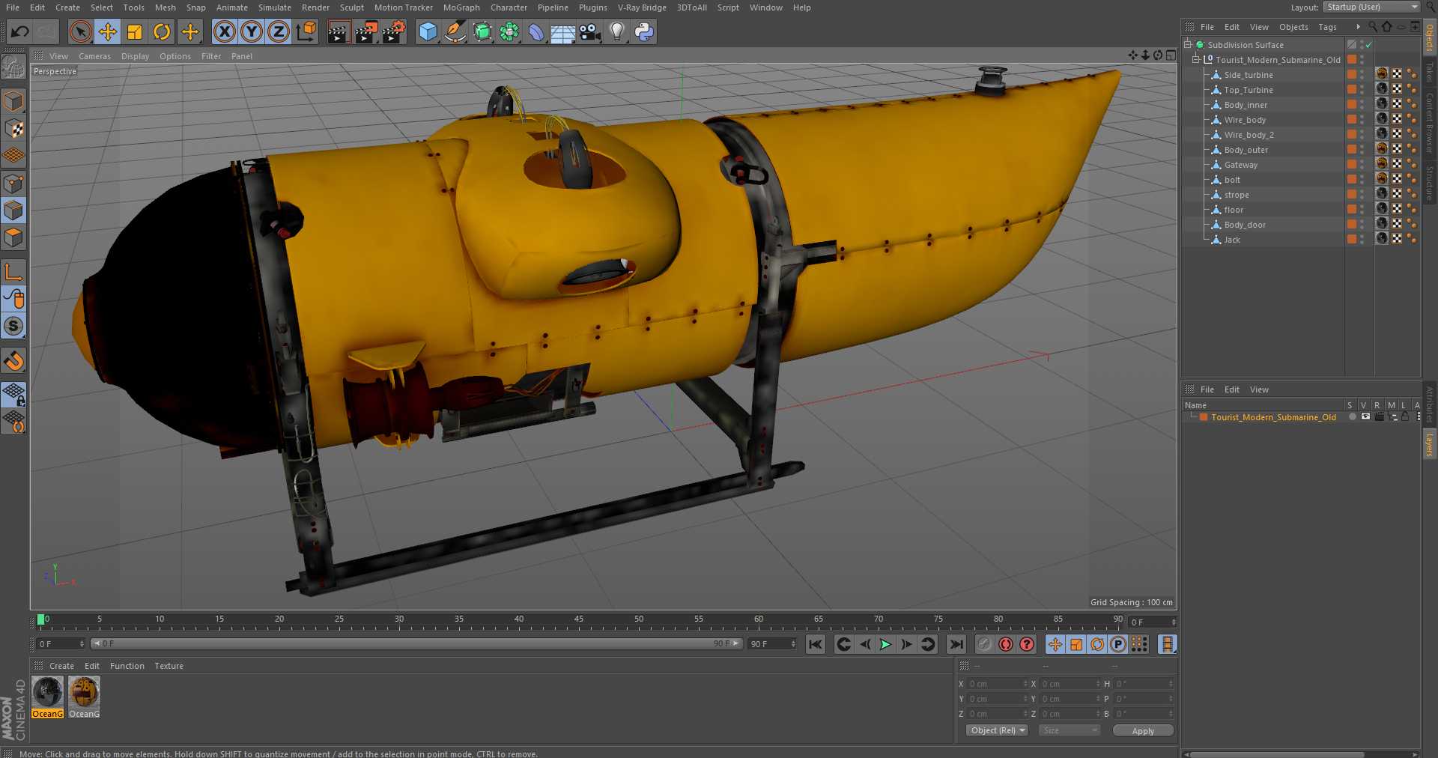This screenshot has width=1438, height=758.
Task: Render the active view
Action: pos(338,31)
